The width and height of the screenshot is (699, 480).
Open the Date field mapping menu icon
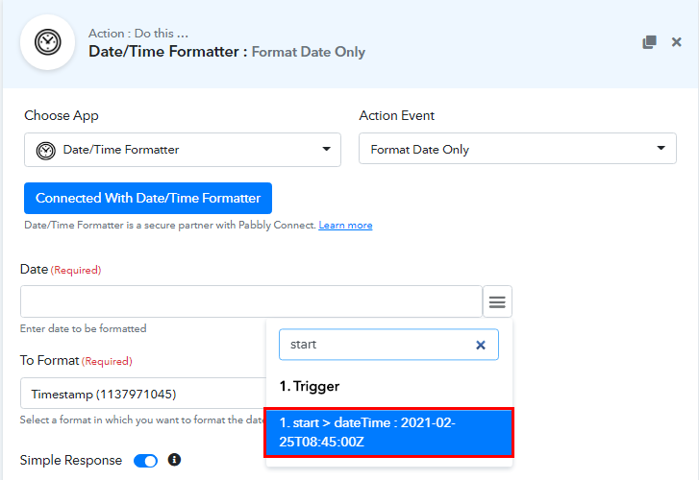pos(497,301)
